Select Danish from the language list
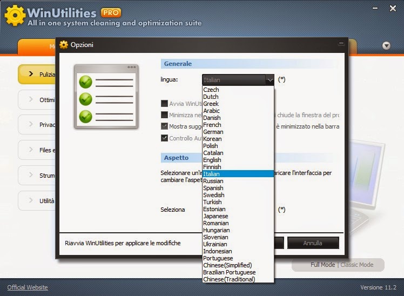 click(238, 118)
